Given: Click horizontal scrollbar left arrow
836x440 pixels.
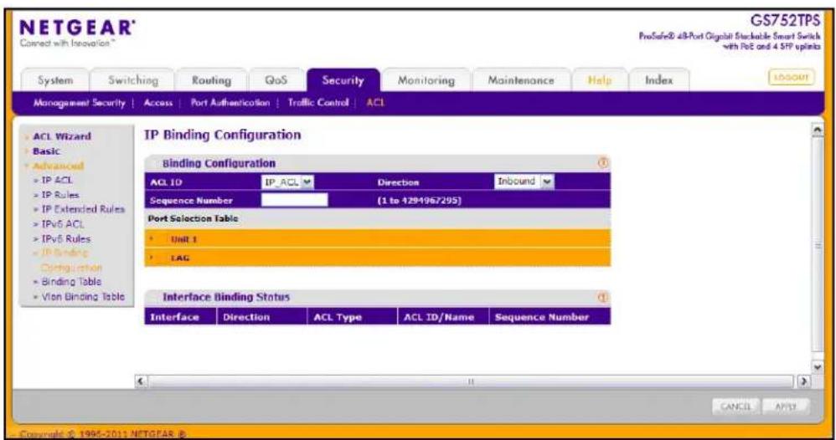Looking at the screenshot, I should (x=141, y=381).
